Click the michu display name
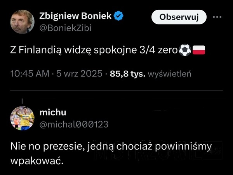 (53, 112)
